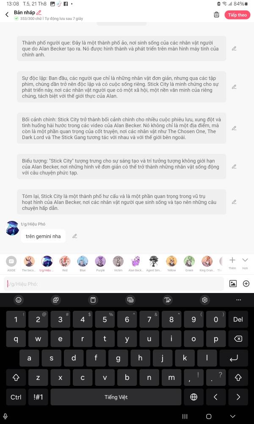Switch keyboard language with globe key
The height and width of the screenshot is (424, 254).
[x=193, y=397]
